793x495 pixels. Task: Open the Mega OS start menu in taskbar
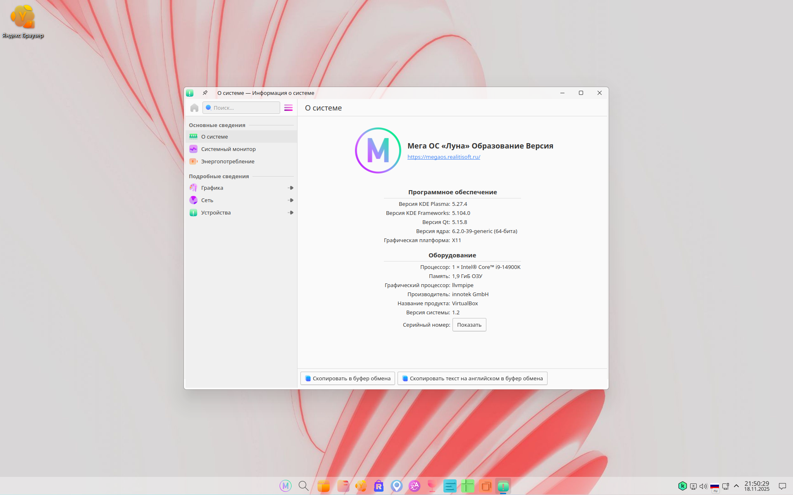pyautogui.click(x=285, y=486)
